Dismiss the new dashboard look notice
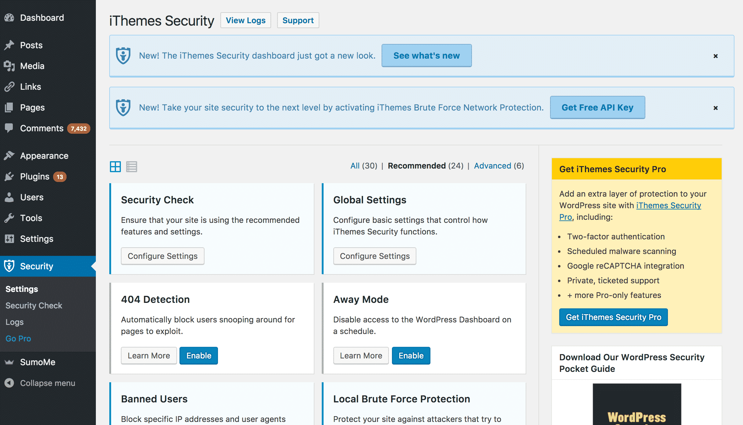The image size is (743, 425). [716, 56]
